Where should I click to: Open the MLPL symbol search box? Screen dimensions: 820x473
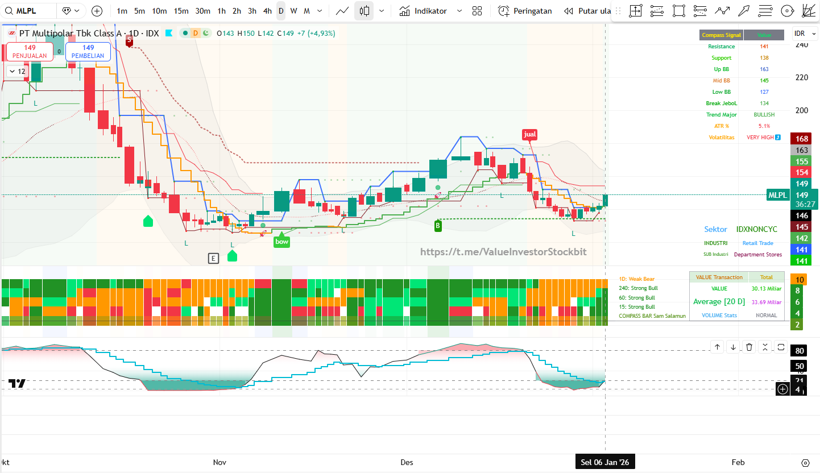(28, 11)
